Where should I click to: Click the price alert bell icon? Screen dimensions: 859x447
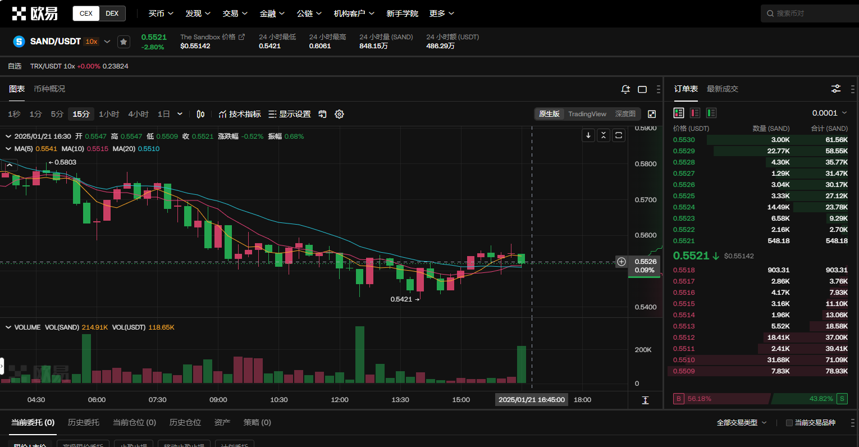(x=625, y=89)
